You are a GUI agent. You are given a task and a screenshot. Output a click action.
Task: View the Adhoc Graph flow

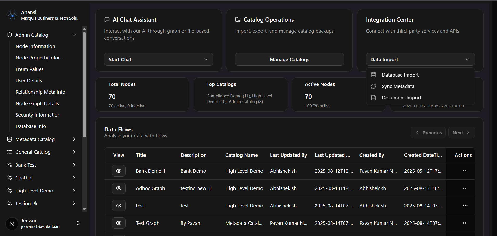pos(119,188)
